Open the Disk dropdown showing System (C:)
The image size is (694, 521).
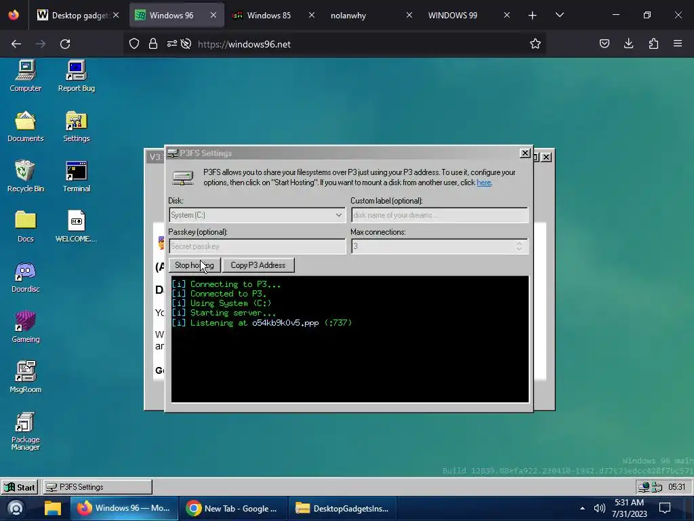coord(257,215)
